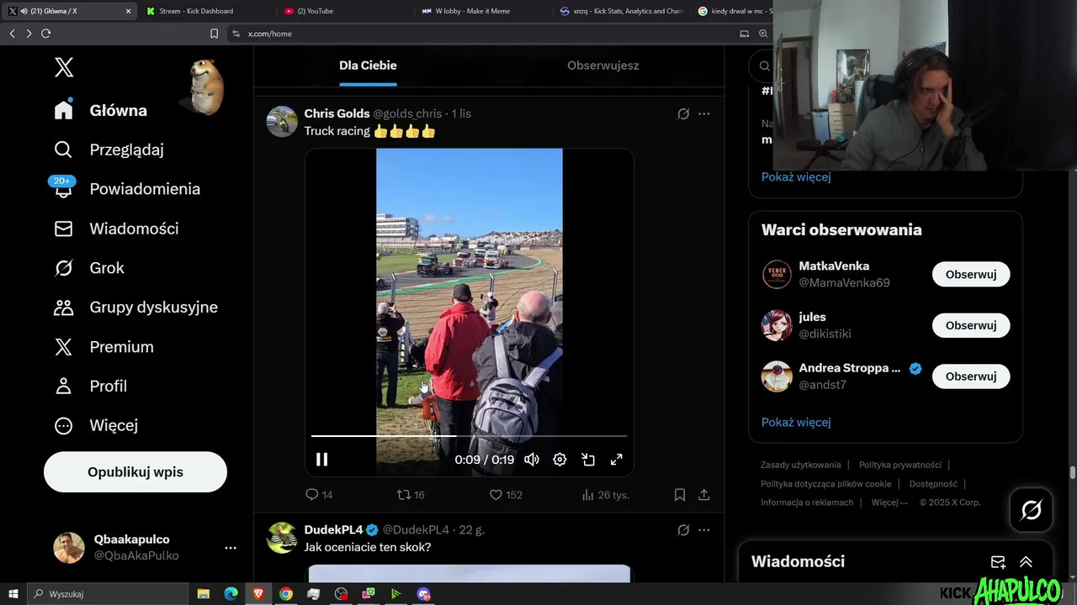
Task: Select the Dla Ciebie tab
Action: point(368,66)
